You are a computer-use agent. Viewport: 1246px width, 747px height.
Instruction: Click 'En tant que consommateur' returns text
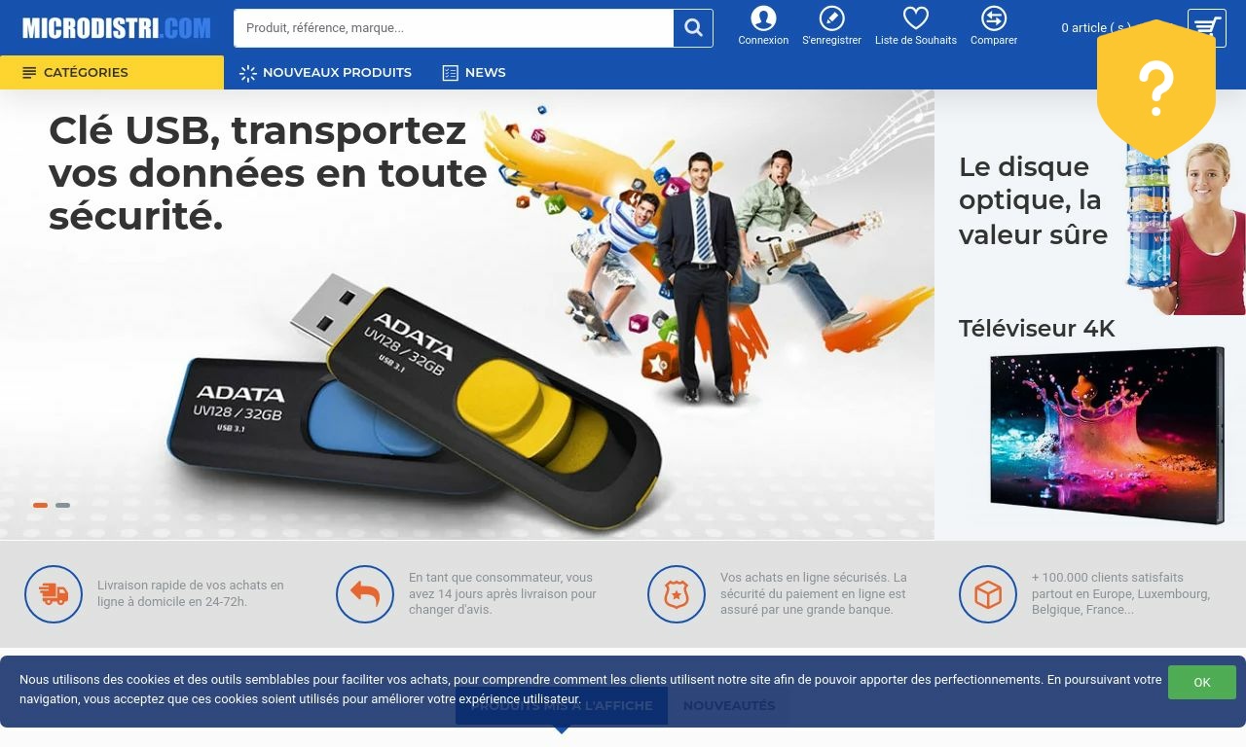502,593
